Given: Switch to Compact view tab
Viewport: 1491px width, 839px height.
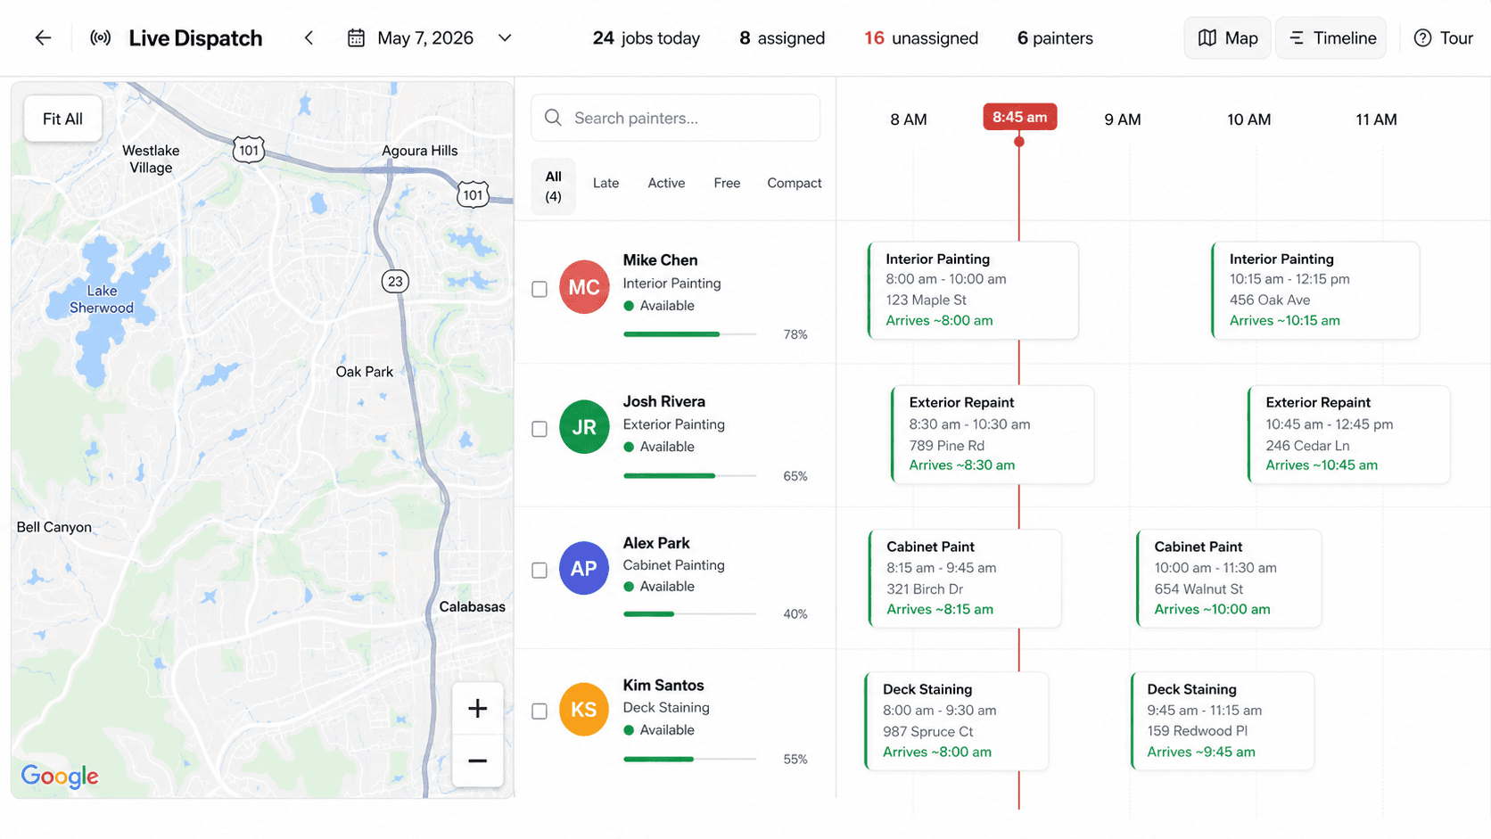Looking at the screenshot, I should (x=794, y=183).
